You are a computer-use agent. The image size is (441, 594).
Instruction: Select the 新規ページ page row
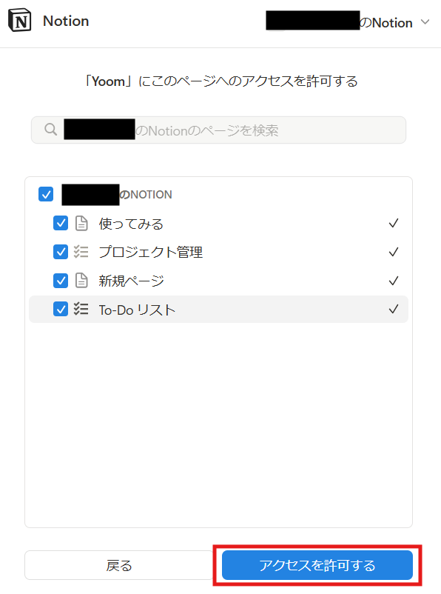tap(218, 281)
